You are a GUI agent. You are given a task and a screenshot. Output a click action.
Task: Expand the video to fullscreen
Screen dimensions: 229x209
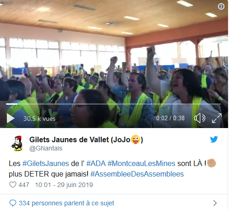(217, 118)
